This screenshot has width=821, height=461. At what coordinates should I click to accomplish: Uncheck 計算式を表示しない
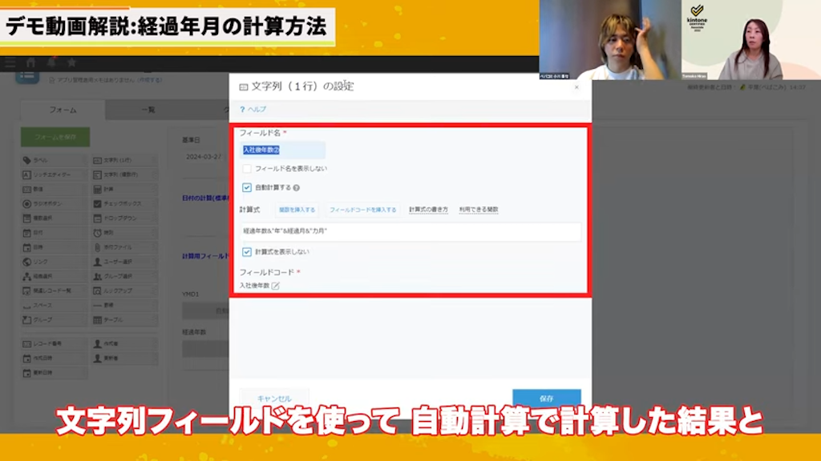point(247,252)
